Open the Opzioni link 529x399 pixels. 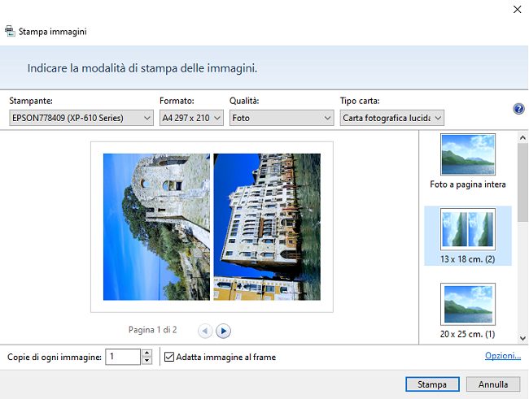[503, 356]
